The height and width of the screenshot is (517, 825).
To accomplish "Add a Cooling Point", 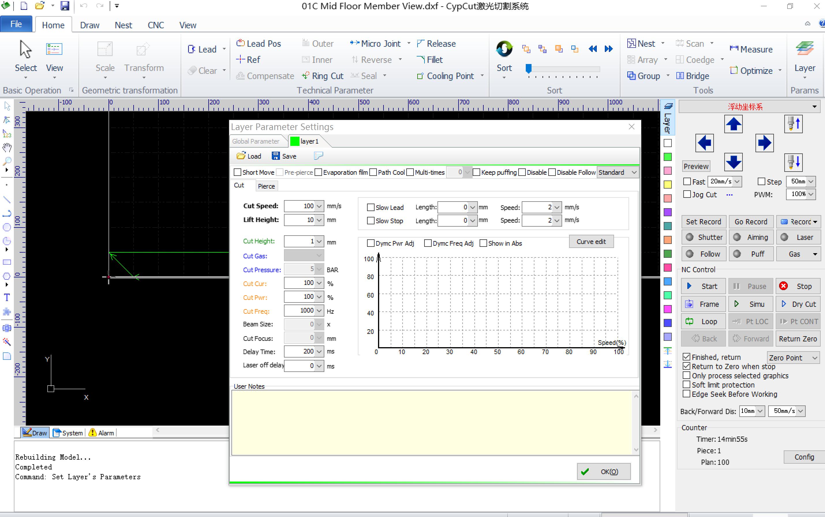I will coord(446,76).
